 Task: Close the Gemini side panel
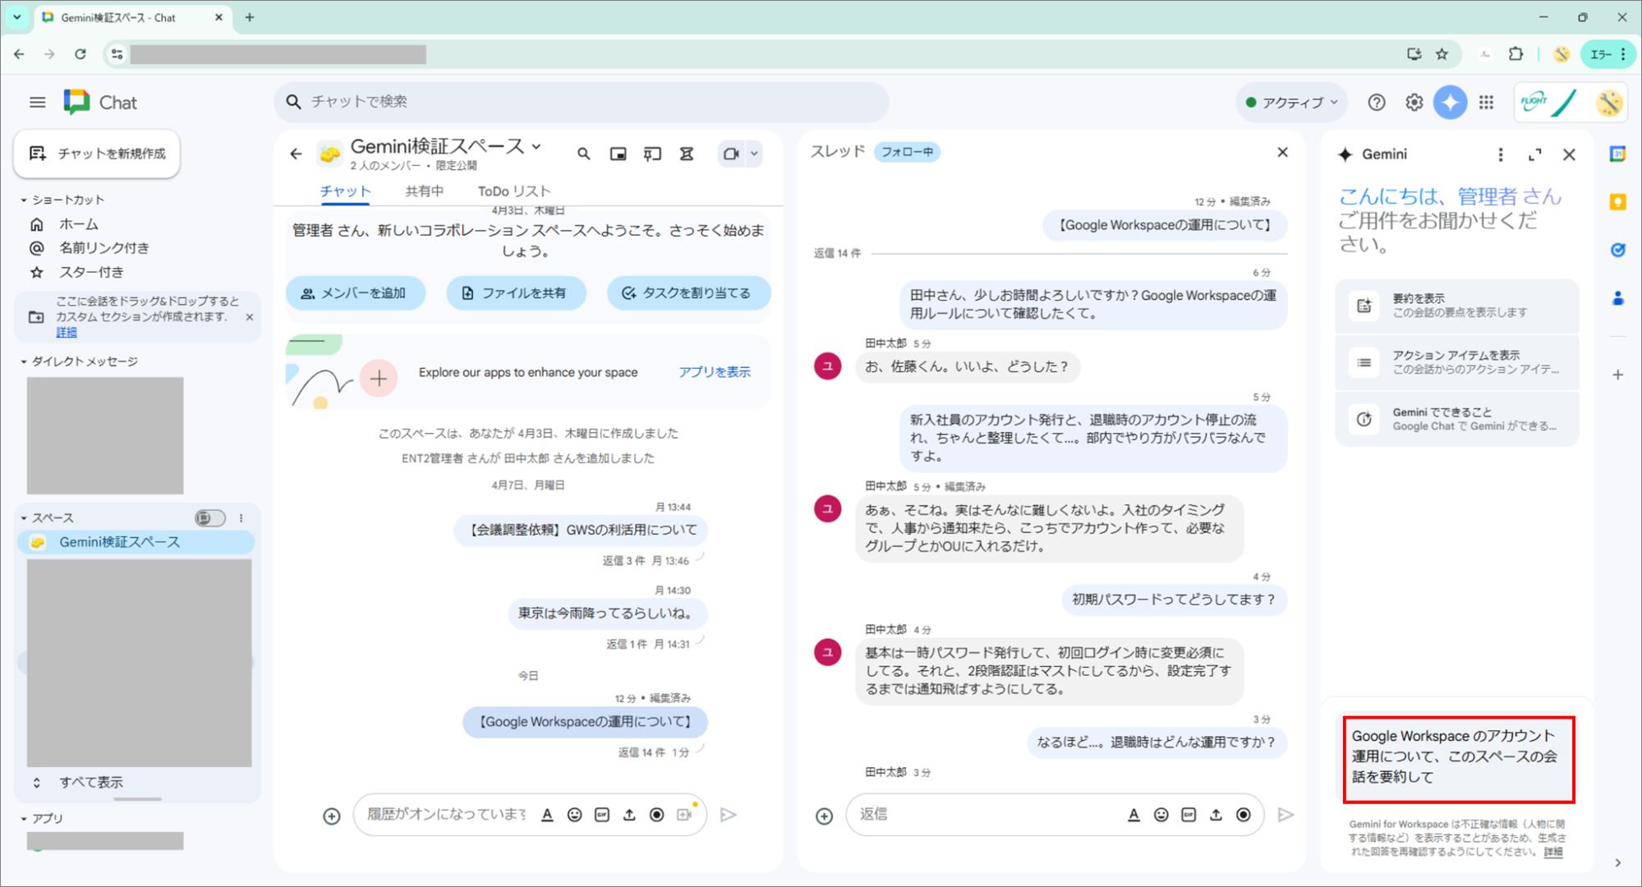coord(1569,154)
